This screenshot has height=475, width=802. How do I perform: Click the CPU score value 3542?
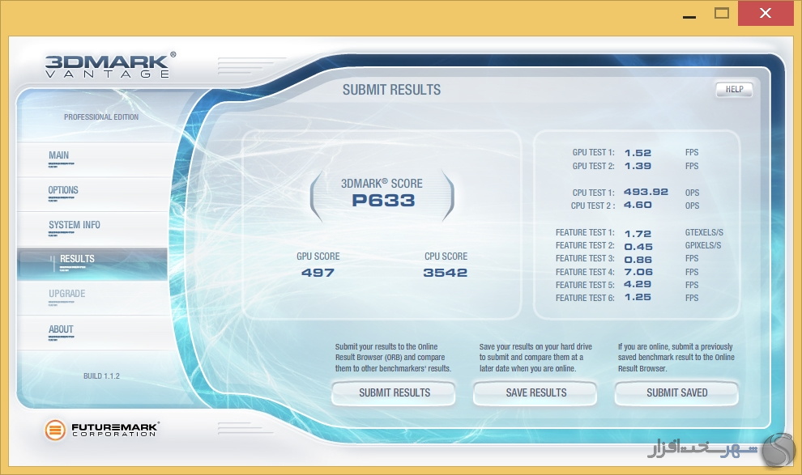(x=445, y=273)
